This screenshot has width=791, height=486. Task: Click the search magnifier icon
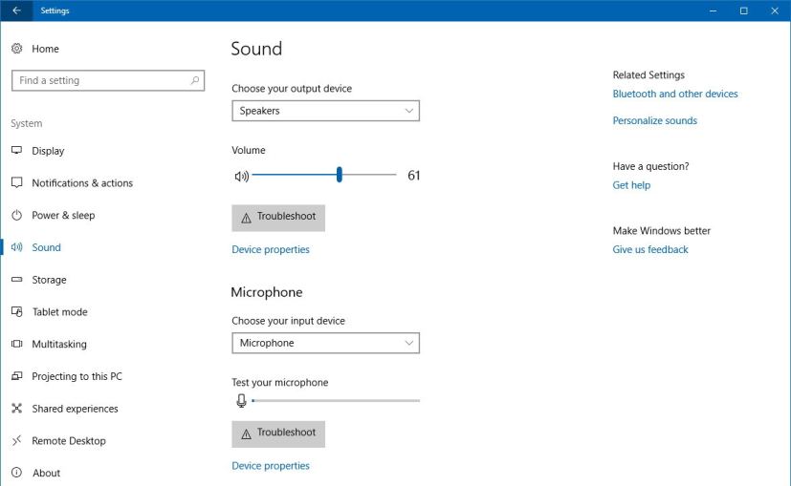[x=195, y=80]
